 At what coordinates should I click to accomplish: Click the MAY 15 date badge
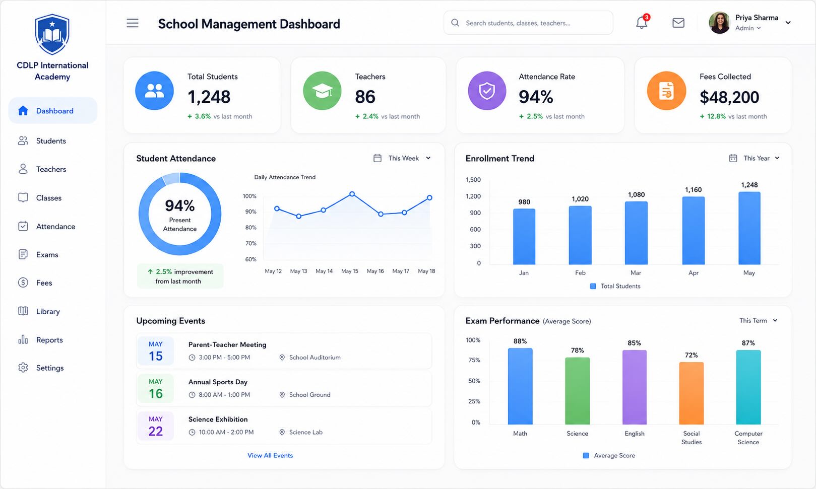point(156,351)
